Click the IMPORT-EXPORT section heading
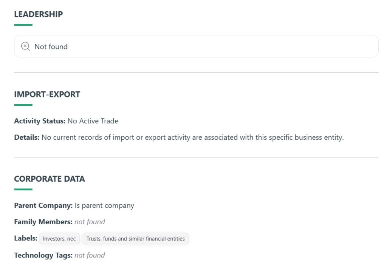The image size is (387, 273). point(47,94)
